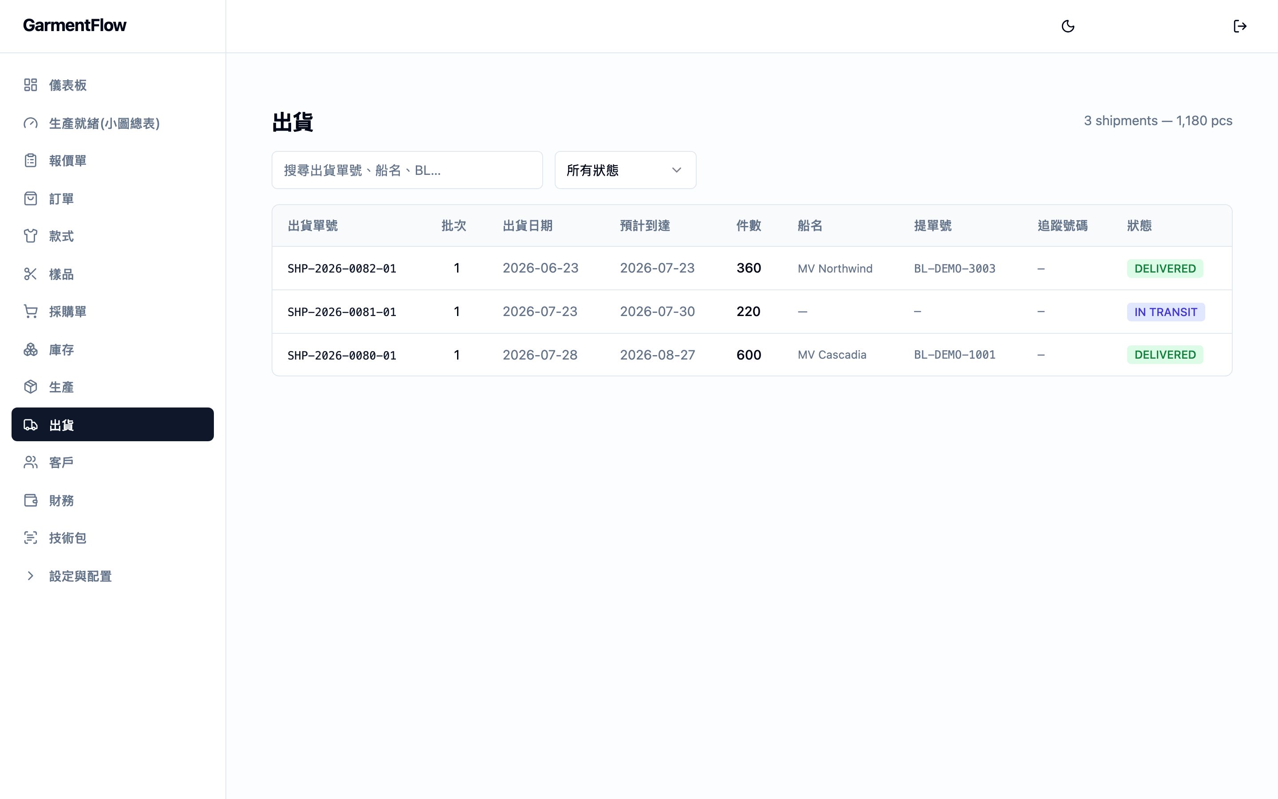Open the 財務 sidebar item
Image resolution: width=1278 pixels, height=799 pixels.
pos(112,500)
